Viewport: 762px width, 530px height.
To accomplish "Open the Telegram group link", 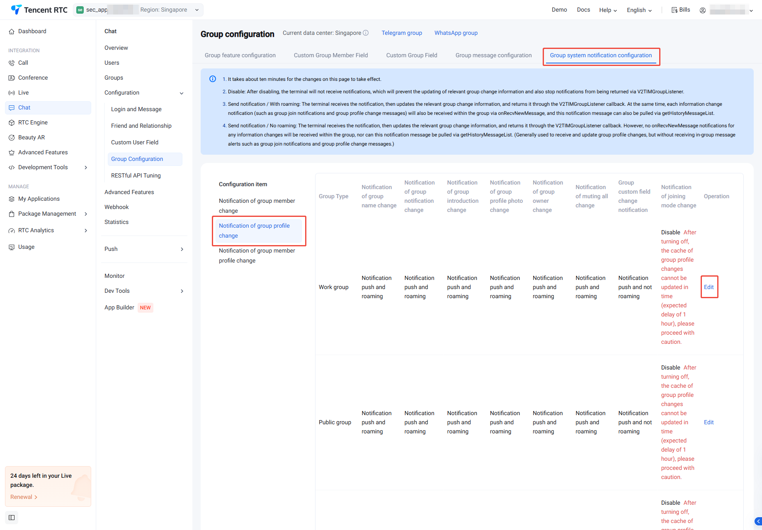I will (x=402, y=33).
